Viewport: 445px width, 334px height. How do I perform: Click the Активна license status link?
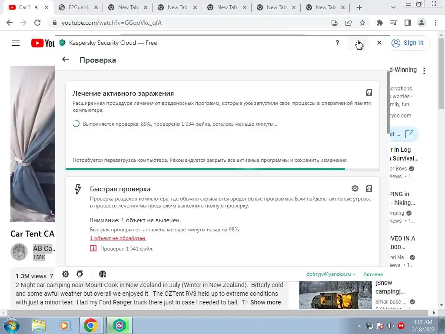(373, 274)
